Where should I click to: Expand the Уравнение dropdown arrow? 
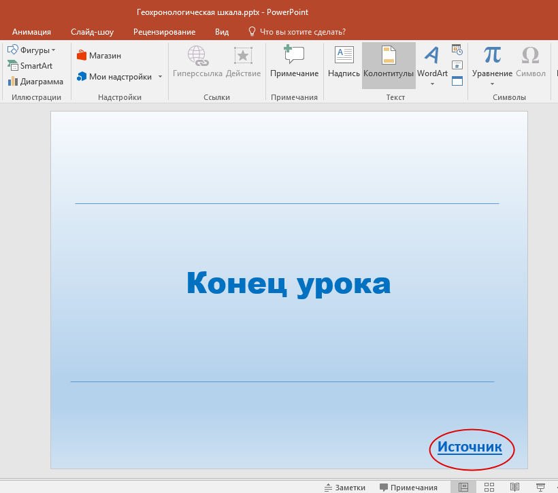[492, 84]
